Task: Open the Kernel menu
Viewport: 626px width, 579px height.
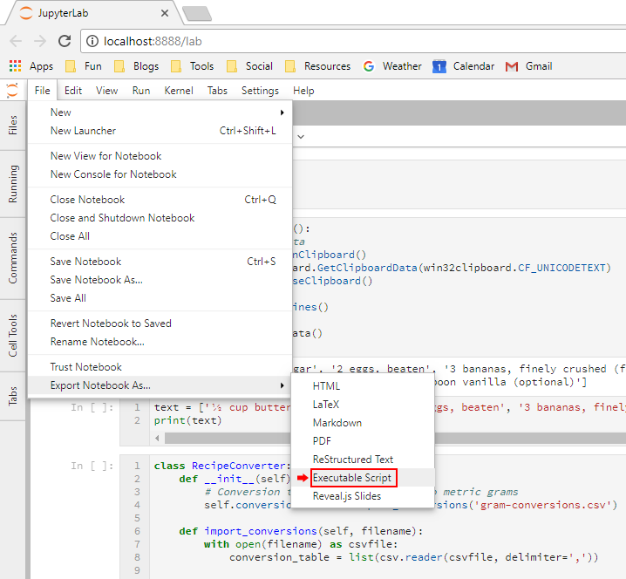Action: 179,91
